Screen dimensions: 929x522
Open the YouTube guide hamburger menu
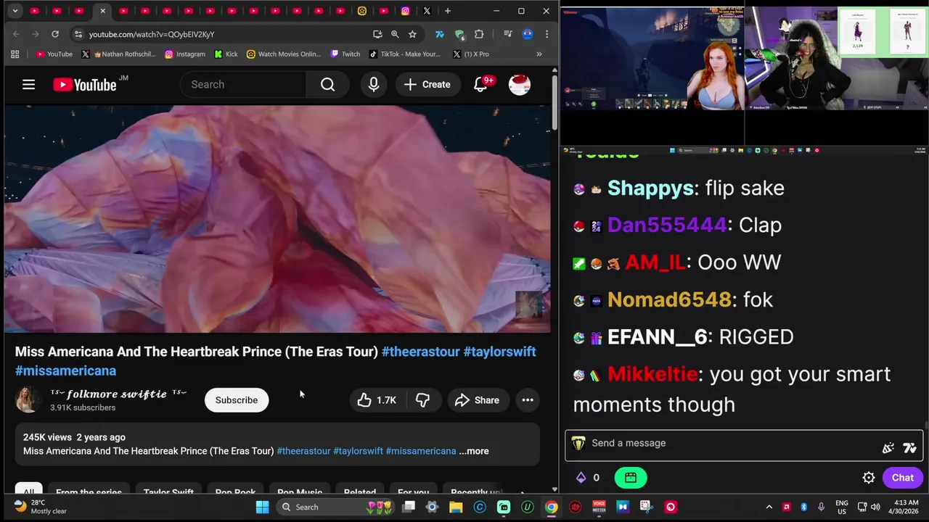click(28, 85)
